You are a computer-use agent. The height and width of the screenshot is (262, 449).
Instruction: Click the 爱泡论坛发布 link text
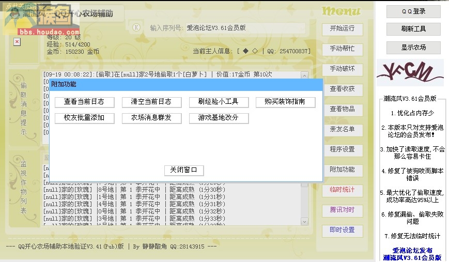(412, 251)
